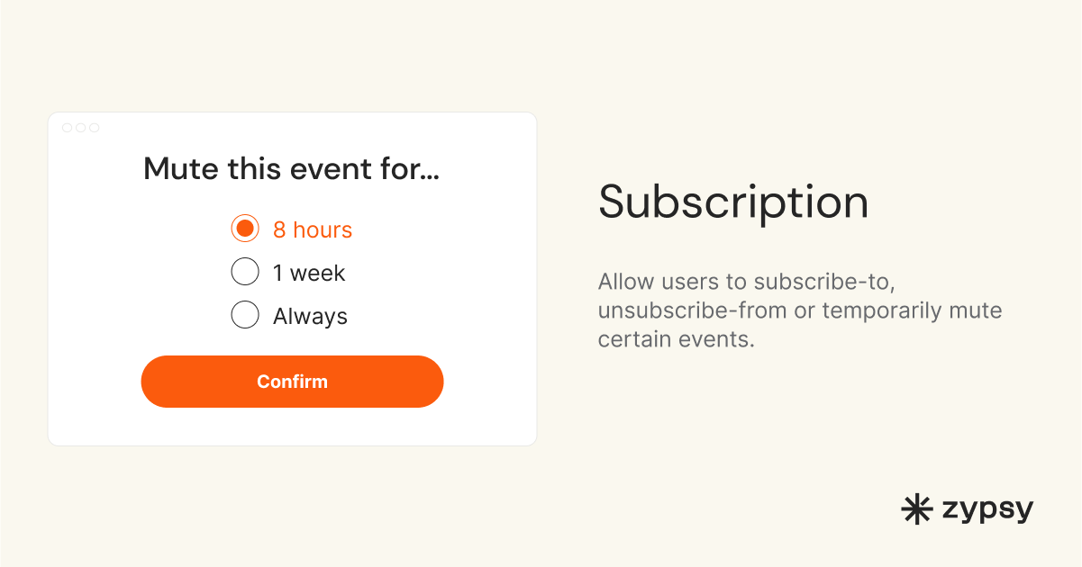Click the large Subscription title
The image size is (1082, 567).
733,202
